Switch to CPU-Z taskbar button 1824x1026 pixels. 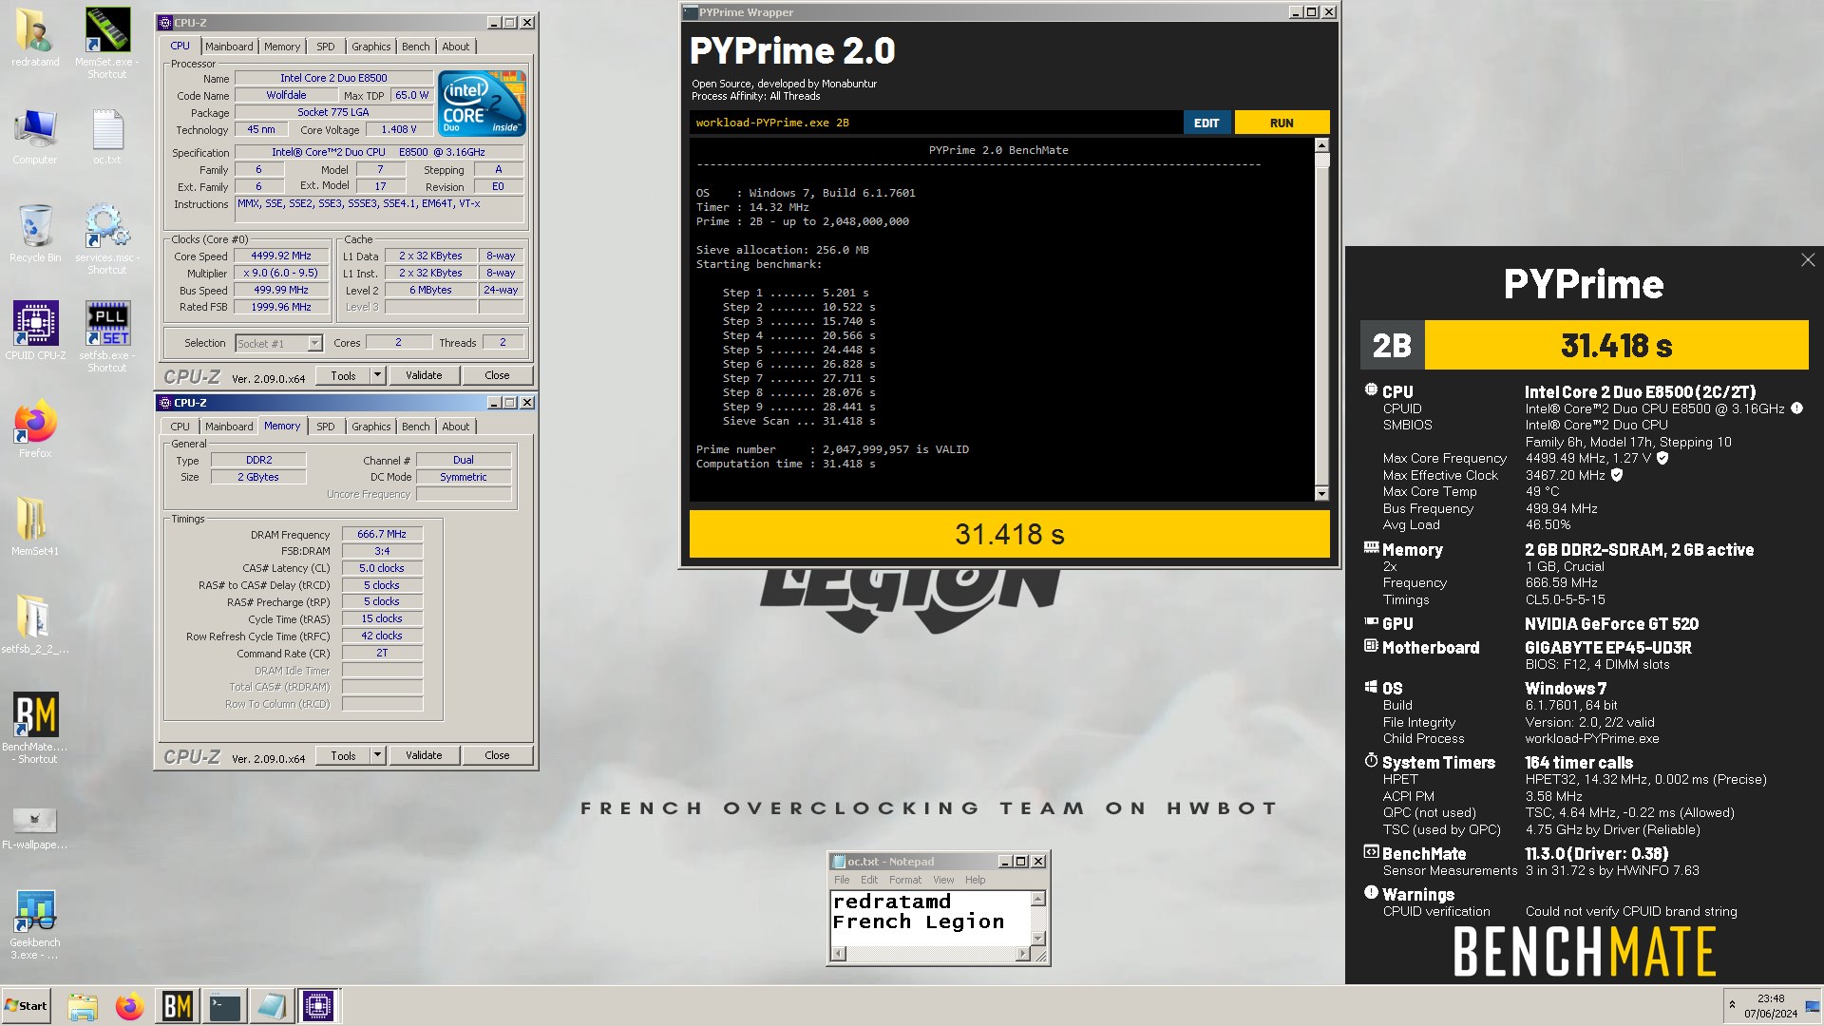(x=318, y=1006)
